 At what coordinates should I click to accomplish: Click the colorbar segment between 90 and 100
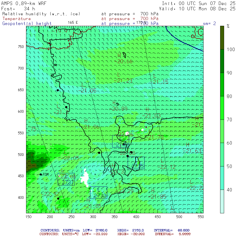pos(222,61)
